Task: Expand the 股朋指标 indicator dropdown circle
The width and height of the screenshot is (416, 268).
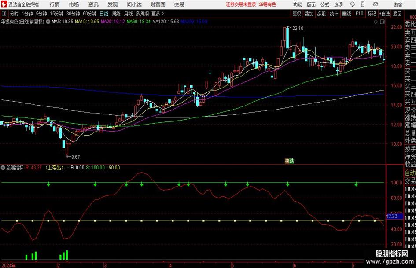Action: [x=3, y=168]
